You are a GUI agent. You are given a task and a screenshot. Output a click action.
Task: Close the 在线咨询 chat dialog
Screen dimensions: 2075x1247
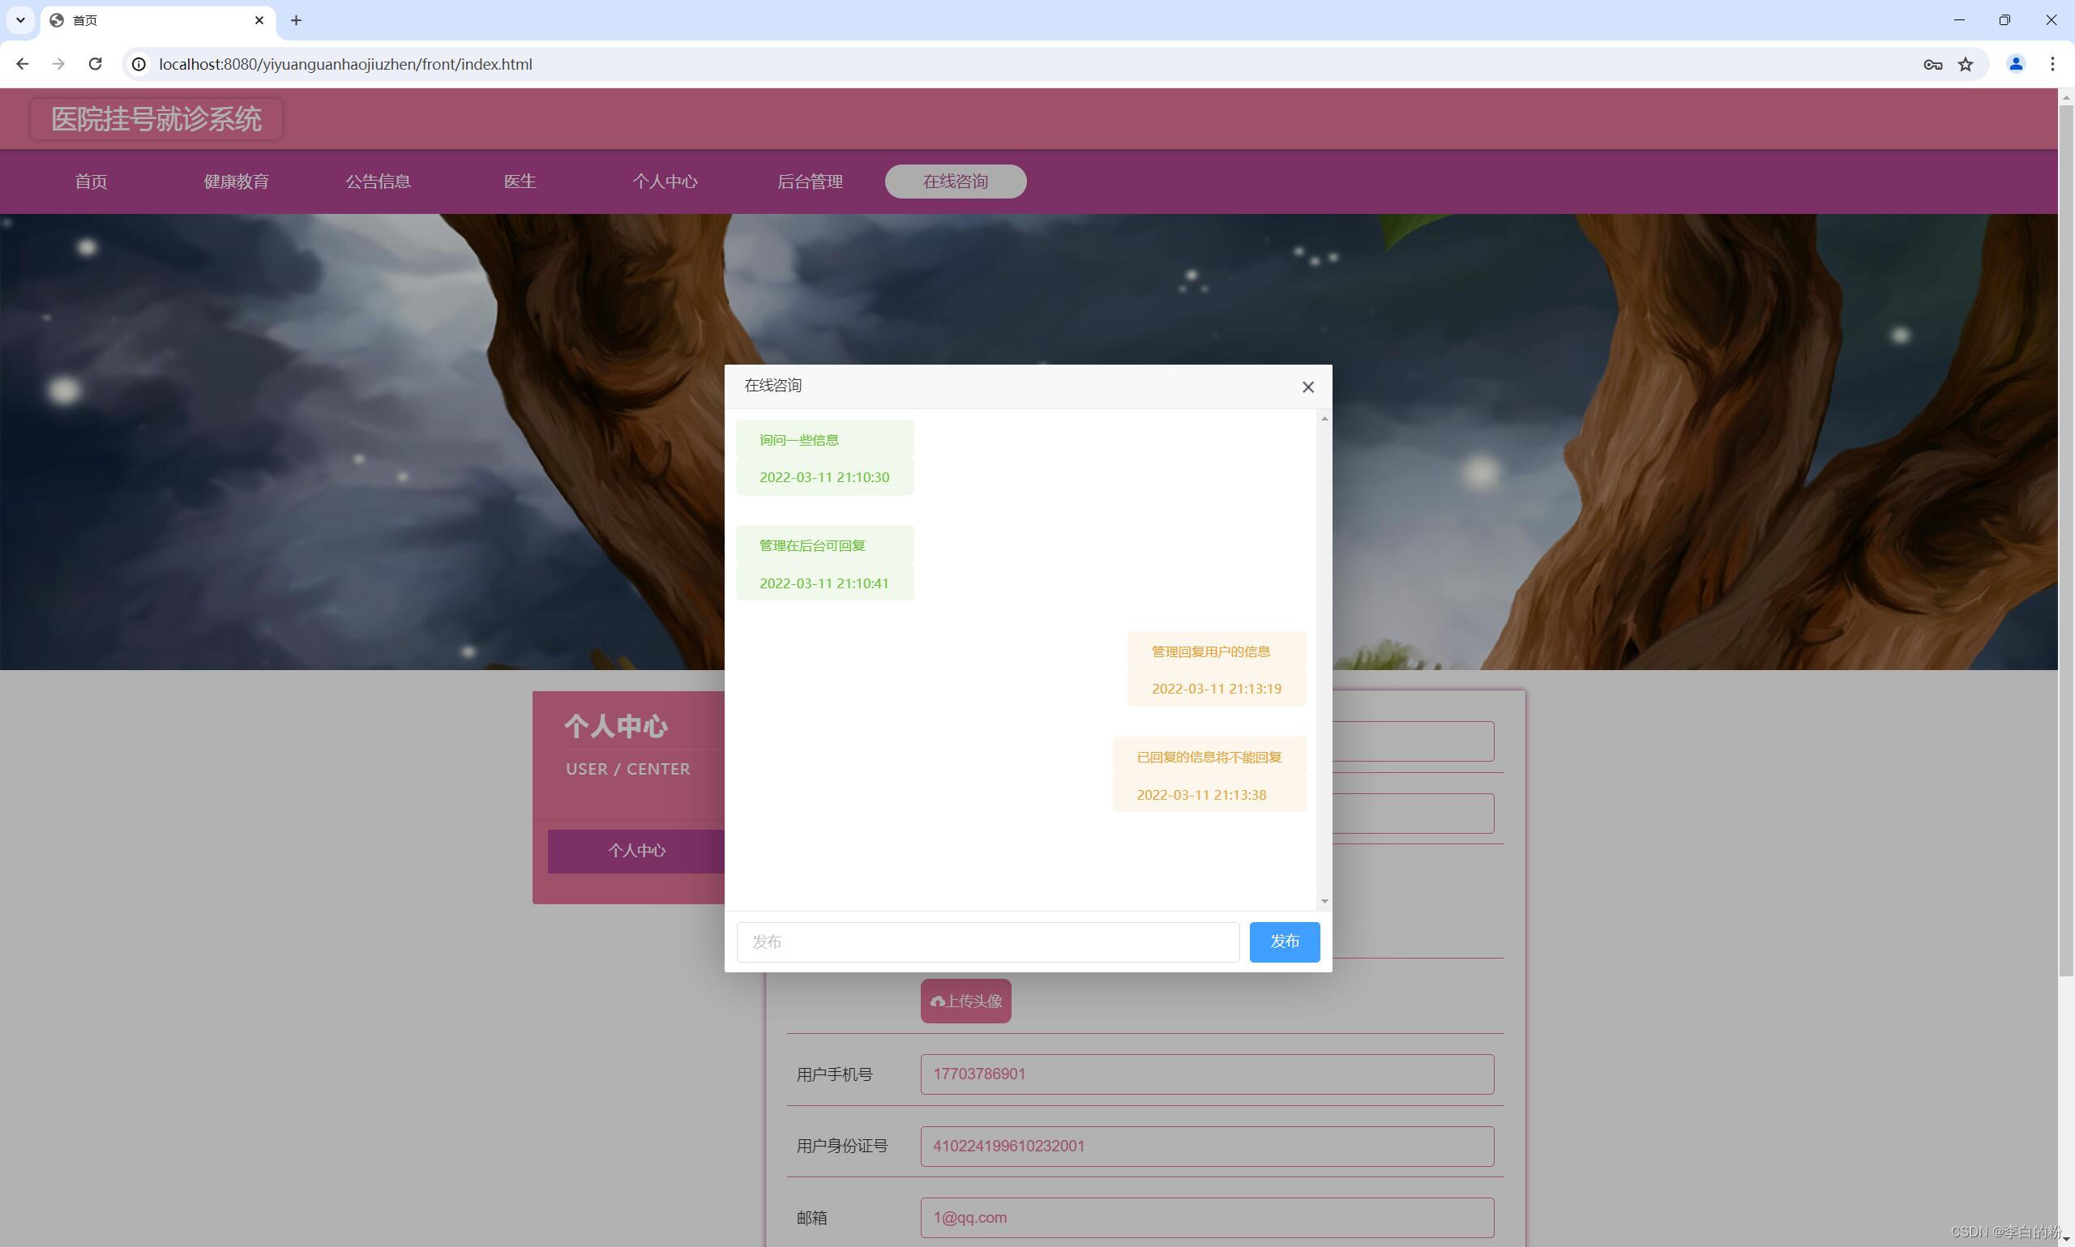point(1307,387)
